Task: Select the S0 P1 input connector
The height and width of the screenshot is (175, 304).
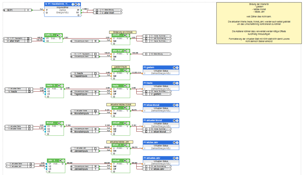Action: [18, 10]
